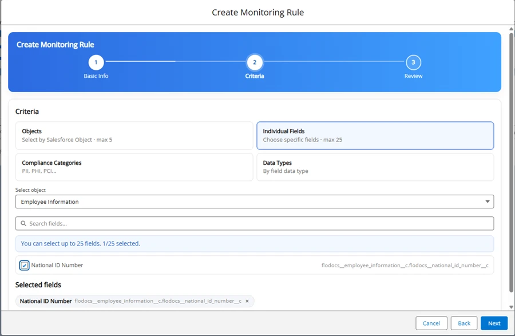Click the scrollbar up arrow
Screen dimensions: 515x336
pos(510,29)
